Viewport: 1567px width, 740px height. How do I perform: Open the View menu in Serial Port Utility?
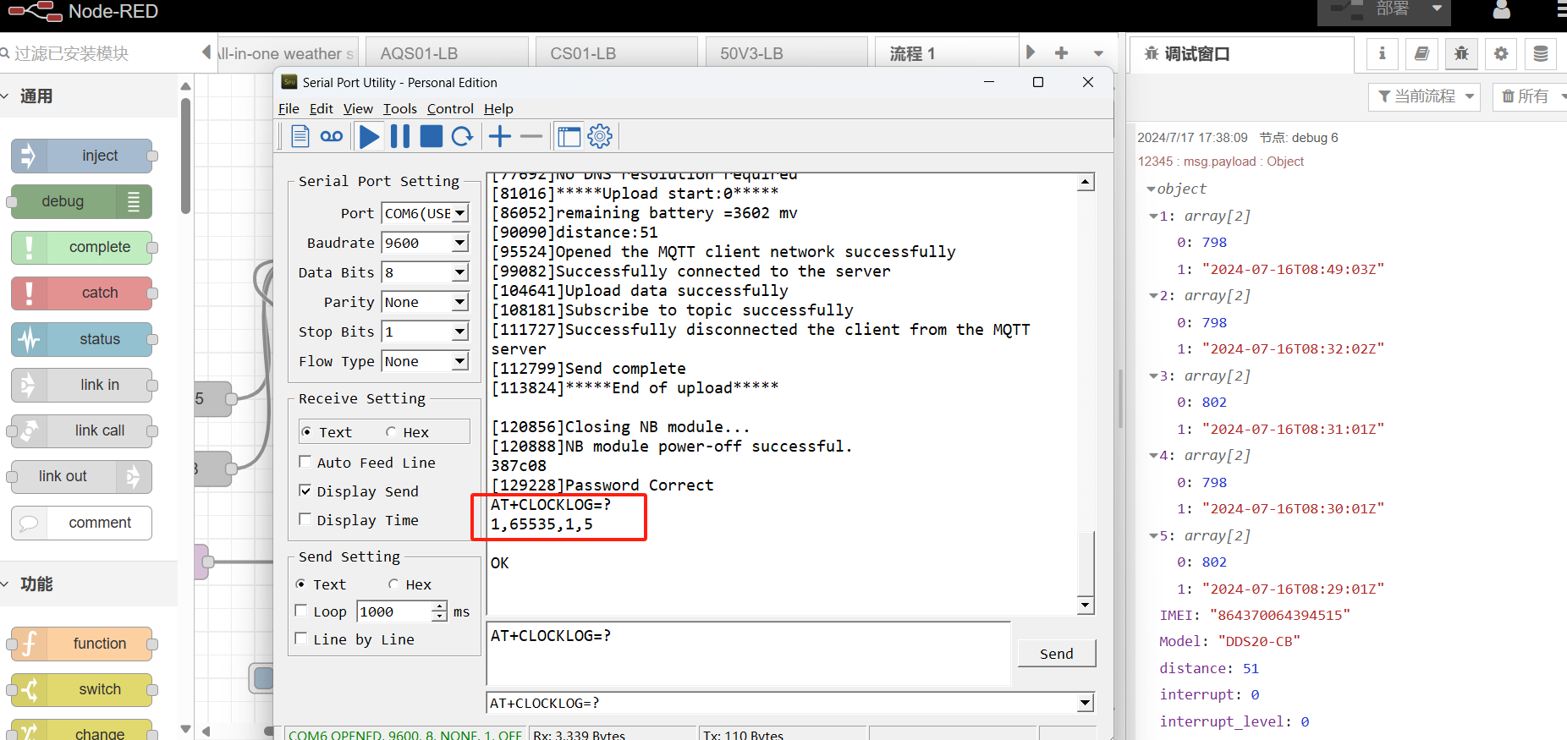click(x=358, y=108)
